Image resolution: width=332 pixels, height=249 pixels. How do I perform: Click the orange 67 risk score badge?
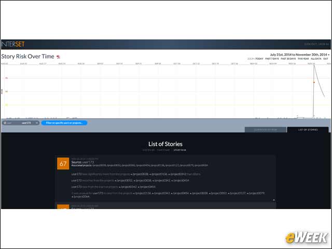(x=63, y=163)
